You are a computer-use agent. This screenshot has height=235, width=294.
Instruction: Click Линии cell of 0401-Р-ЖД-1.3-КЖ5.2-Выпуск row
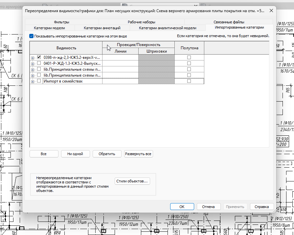[120, 63]
